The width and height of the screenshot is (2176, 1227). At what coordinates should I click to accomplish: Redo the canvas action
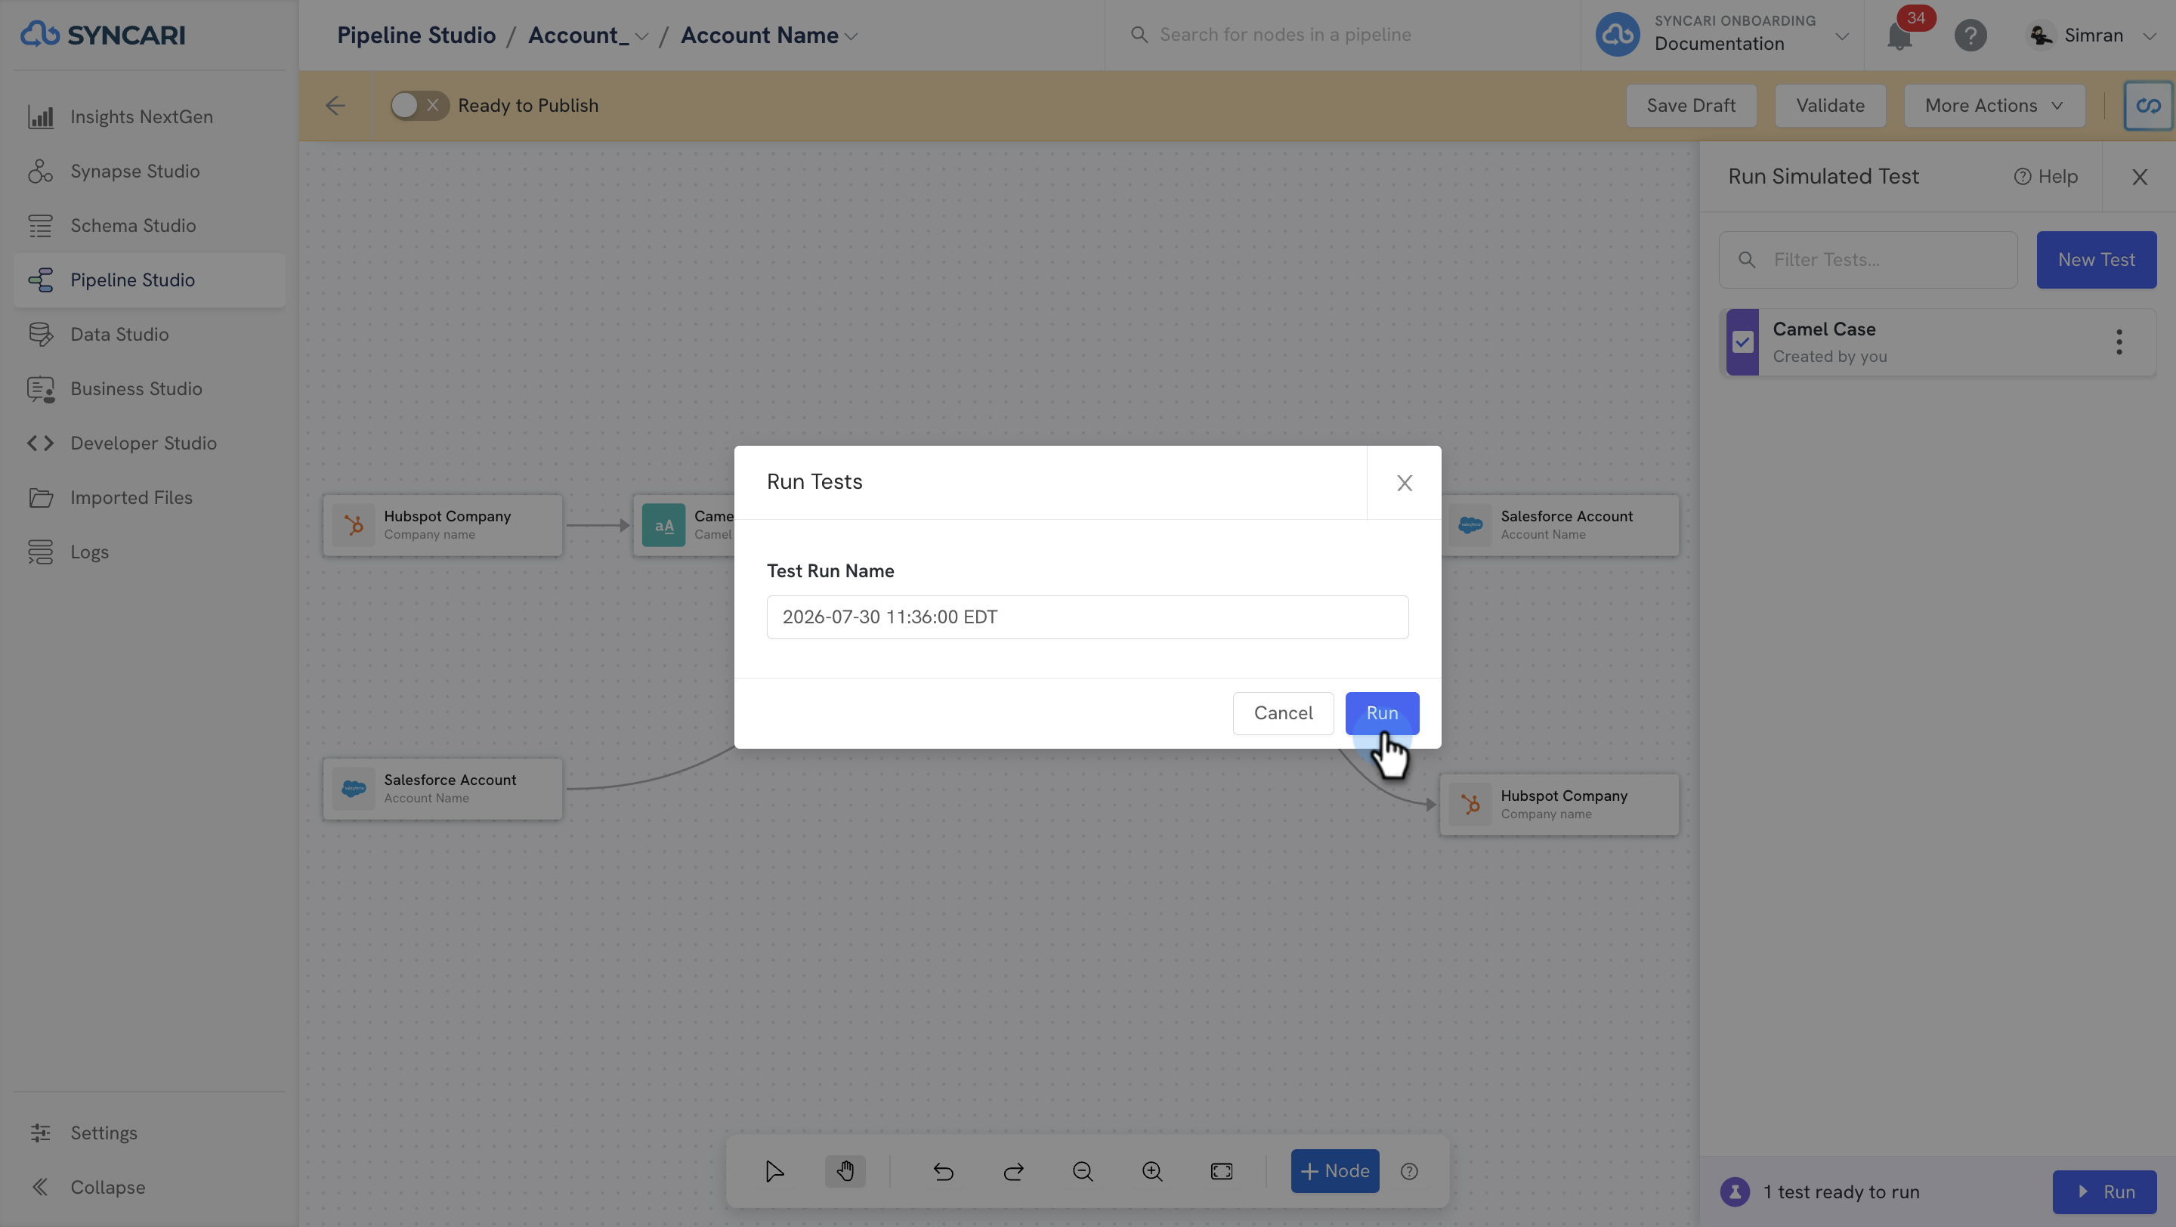coord(1014,1171)
